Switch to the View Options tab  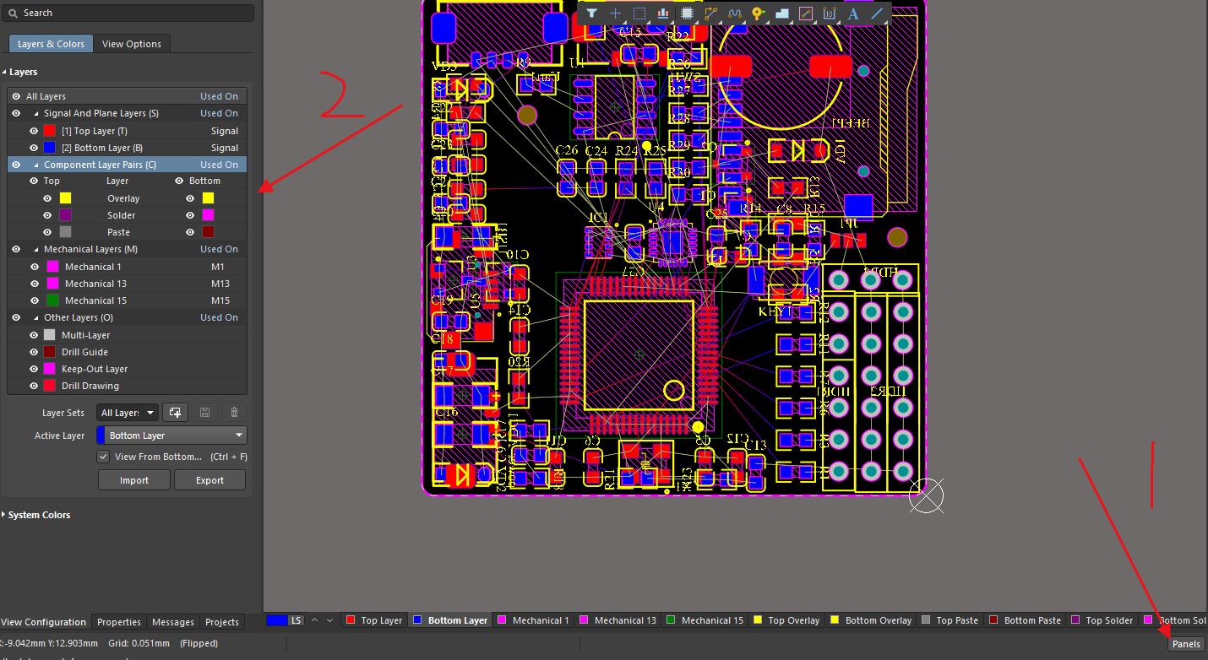[131, 44]
